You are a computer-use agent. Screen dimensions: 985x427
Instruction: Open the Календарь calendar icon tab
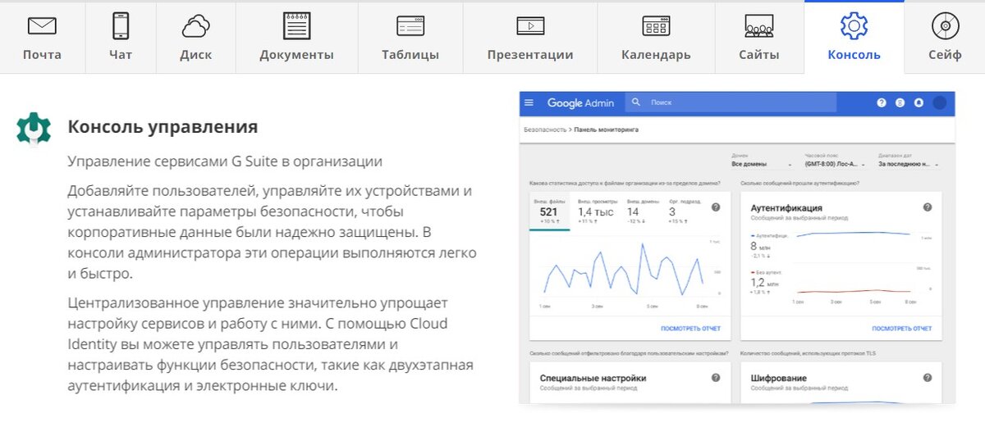(x=656, y=38)
